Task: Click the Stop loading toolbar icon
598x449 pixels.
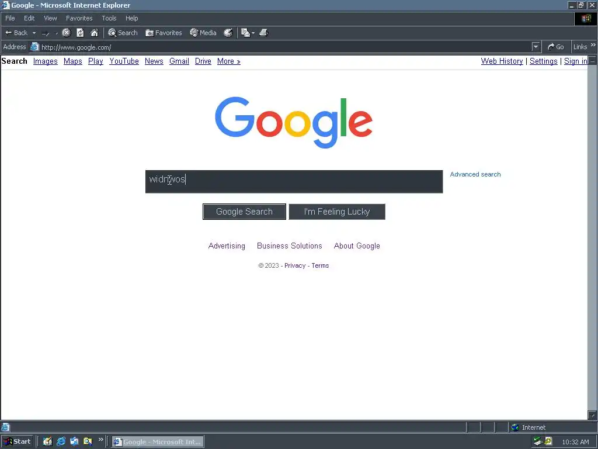Action: [67, 33]
